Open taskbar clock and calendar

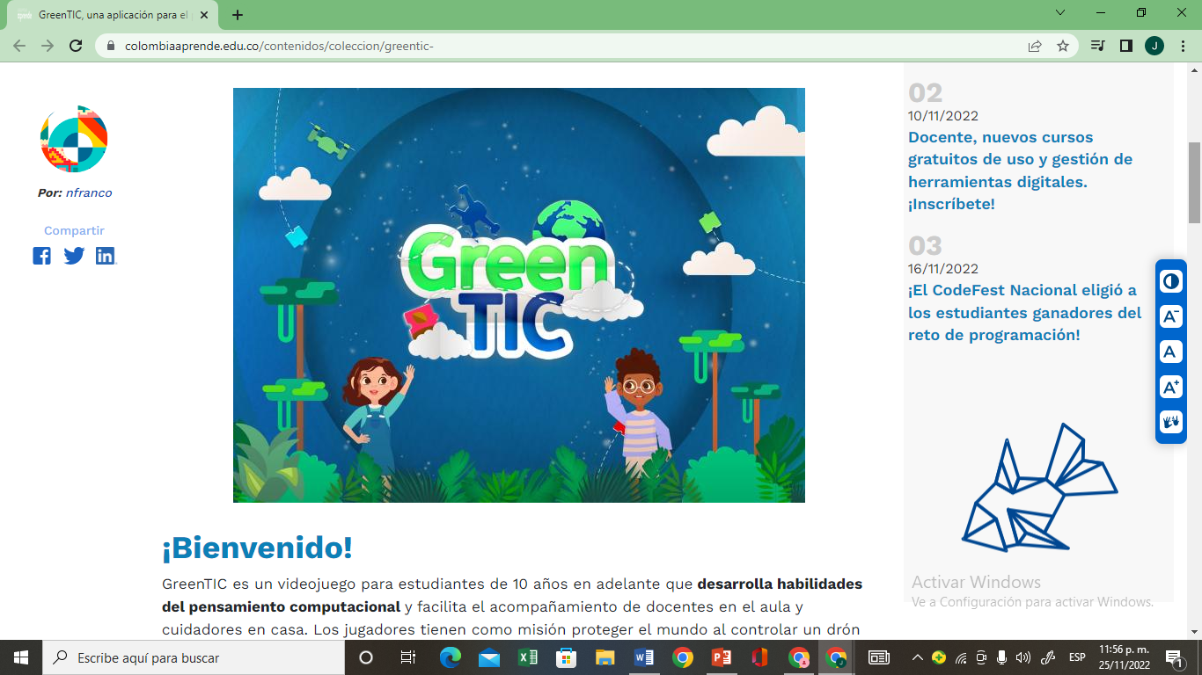pos(1123,657)
